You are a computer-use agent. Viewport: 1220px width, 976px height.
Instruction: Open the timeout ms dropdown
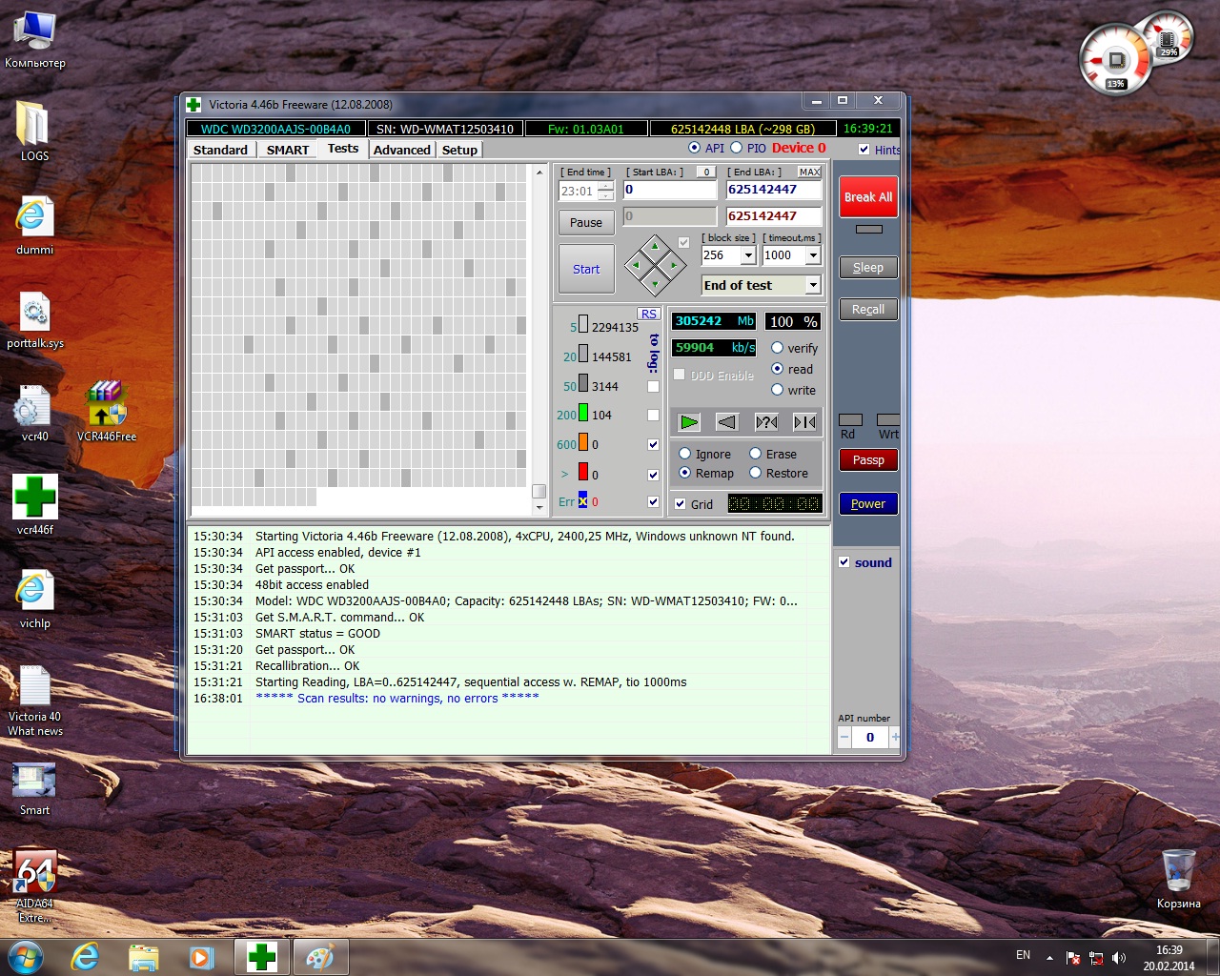813,255
